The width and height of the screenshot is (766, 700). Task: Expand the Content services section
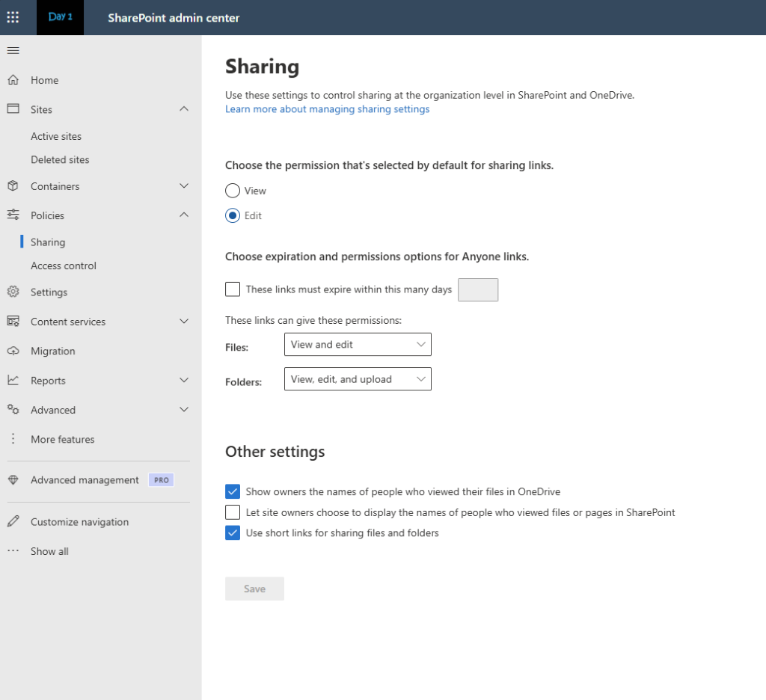coord(184,322)
